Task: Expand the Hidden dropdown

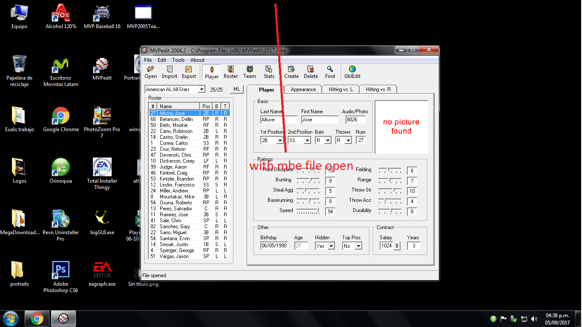Action: [x=331, y=246]
